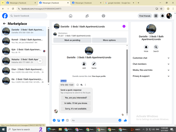The height and width of the screenshot is (132, 176).
Task: Click Mark as pending button
Action: click(x=72, y=40)
